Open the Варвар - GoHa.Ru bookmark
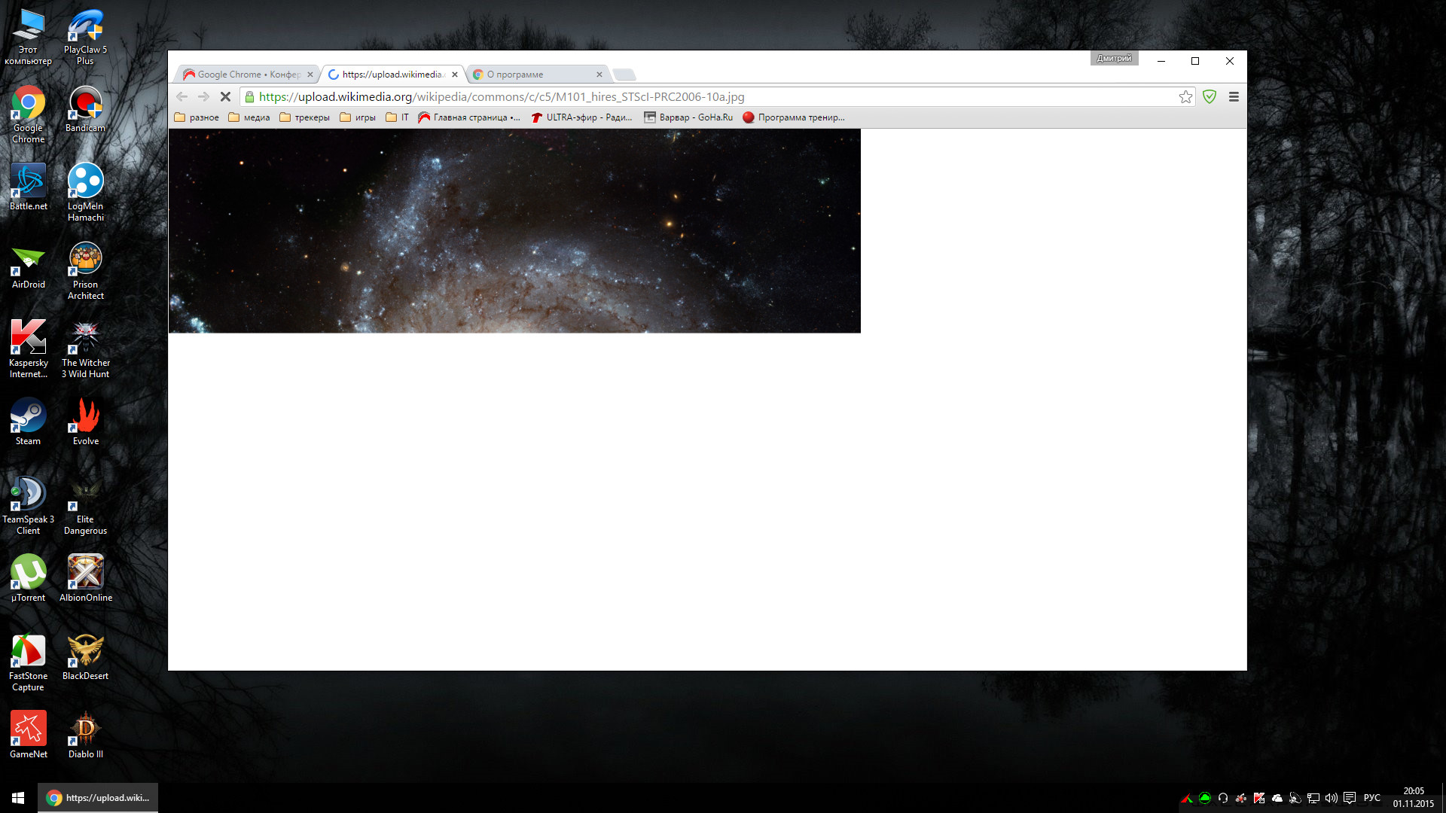Screen dimensions: 1446x813 (x=688, y=117)
